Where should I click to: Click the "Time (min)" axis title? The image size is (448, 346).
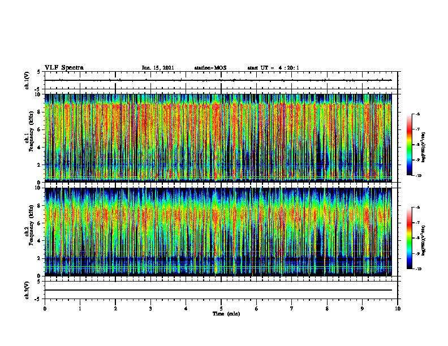pyautogui.click(x=226, y=314)
